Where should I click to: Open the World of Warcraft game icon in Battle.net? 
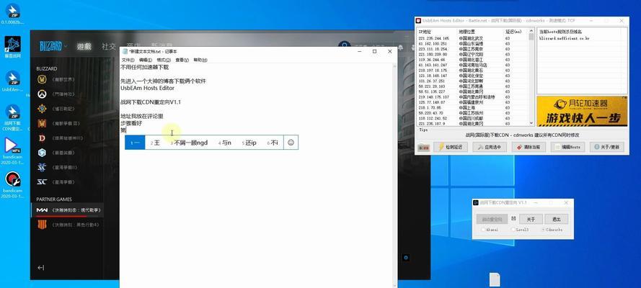click(42, 79)
